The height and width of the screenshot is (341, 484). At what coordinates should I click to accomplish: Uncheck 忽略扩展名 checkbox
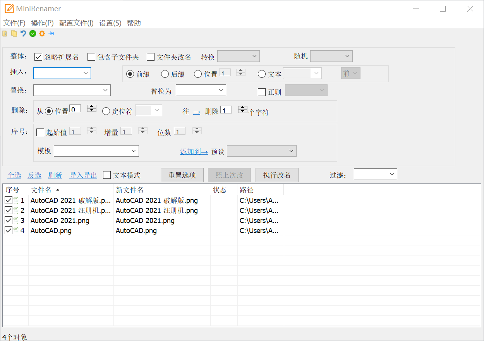pyautogui.click(x=38, y=57)
